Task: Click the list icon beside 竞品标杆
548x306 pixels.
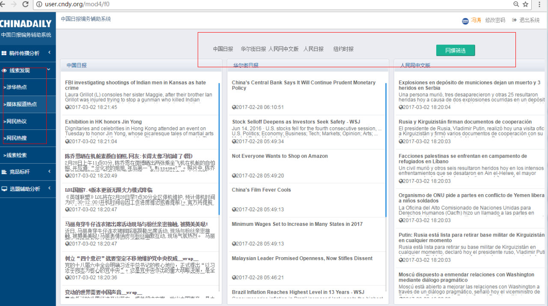Action: click(x=4, y=172)
